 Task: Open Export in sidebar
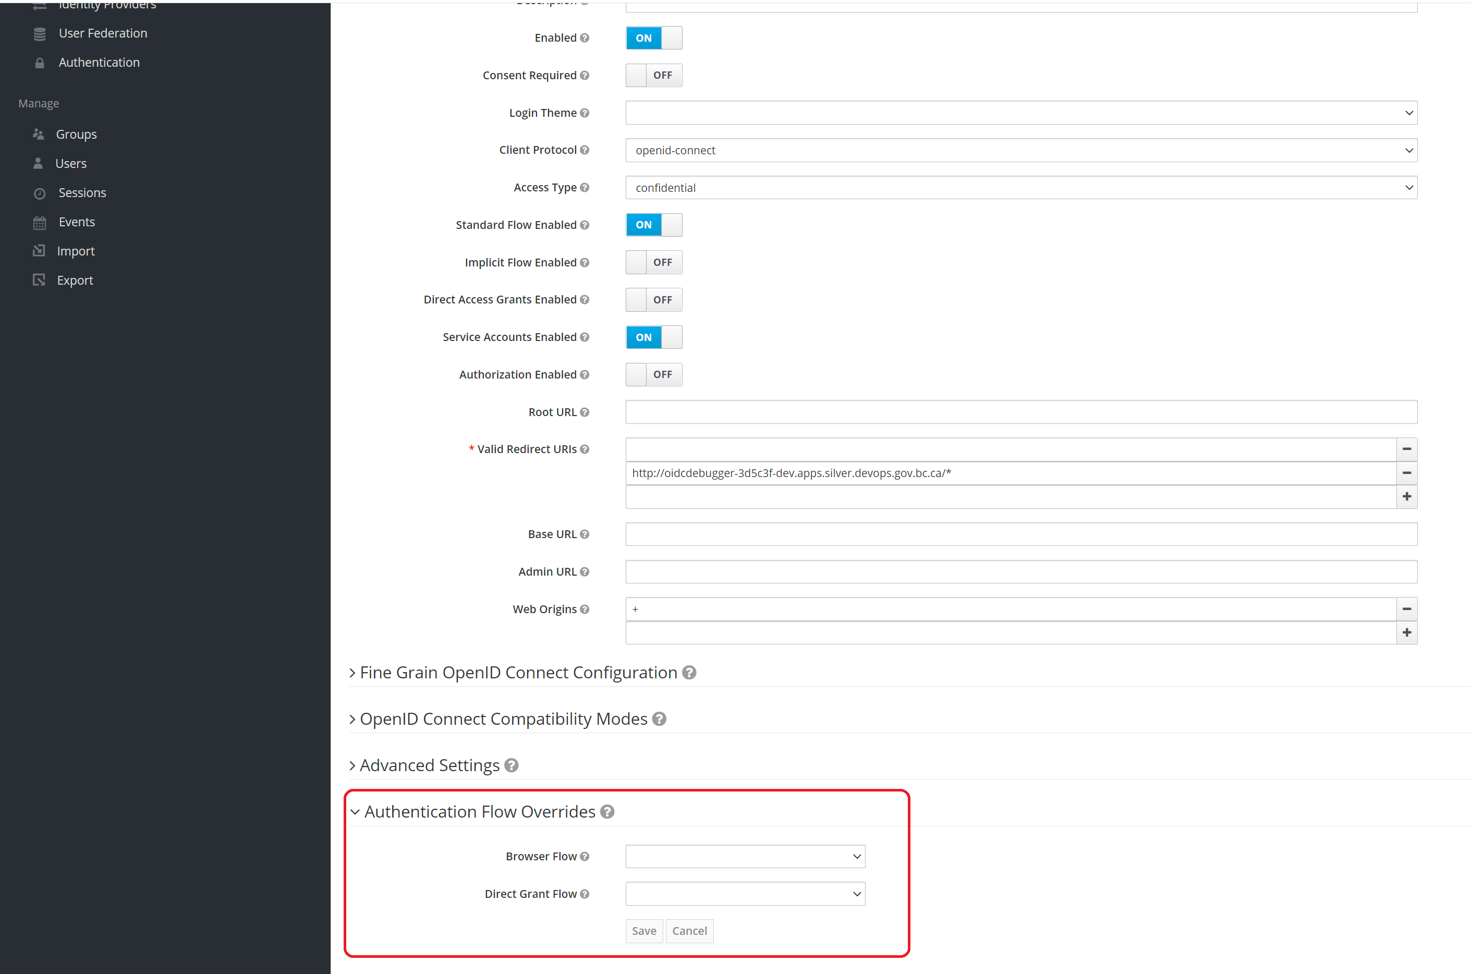(75, 280)
